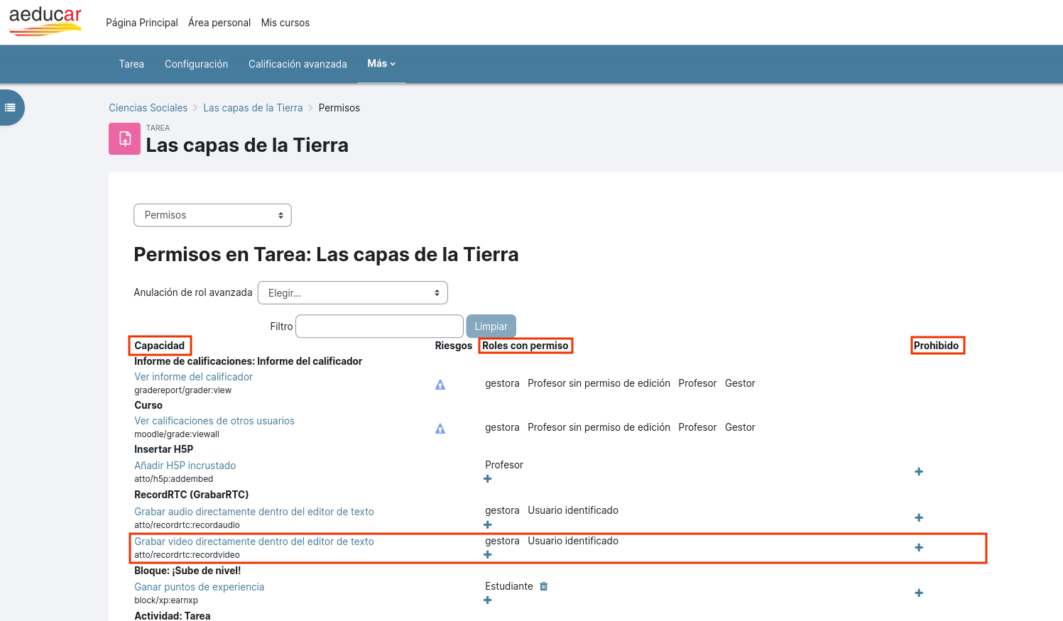
Task: Open Grabar video directamente dentro del editor link
Action: (x=254, y=542)
